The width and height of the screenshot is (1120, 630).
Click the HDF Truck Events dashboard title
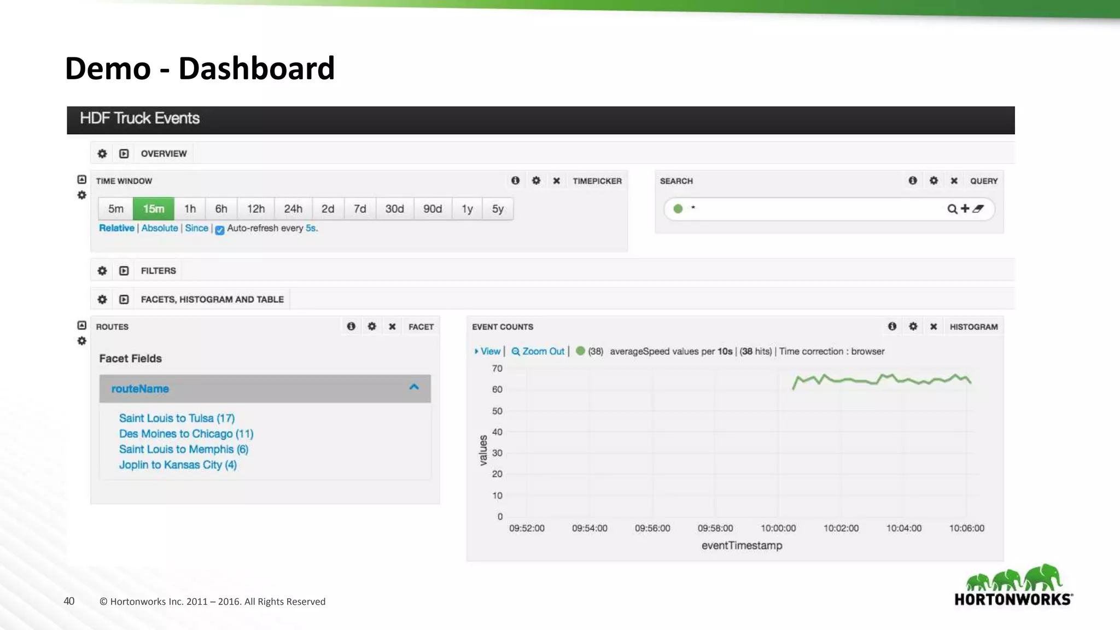tap(139, 118)
